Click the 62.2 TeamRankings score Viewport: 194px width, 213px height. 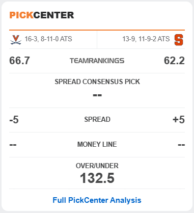tap(174, 61)
